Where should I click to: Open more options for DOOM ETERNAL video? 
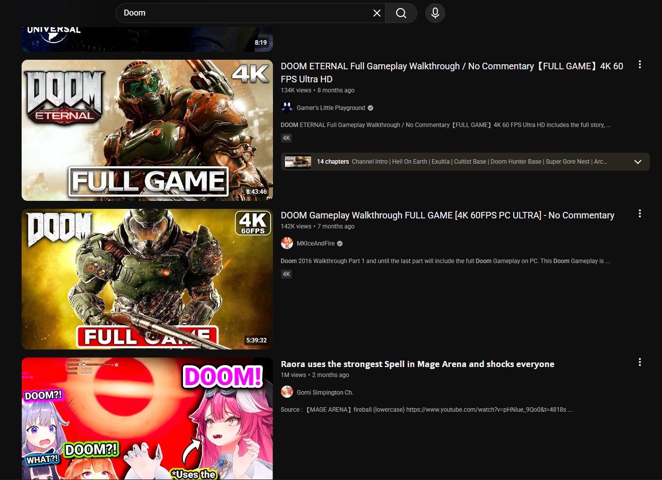coord(640,65)
